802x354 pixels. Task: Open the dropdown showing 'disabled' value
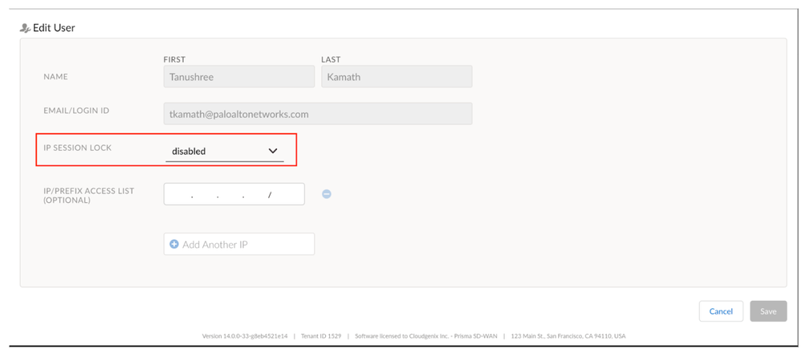[x=224, y=151]
